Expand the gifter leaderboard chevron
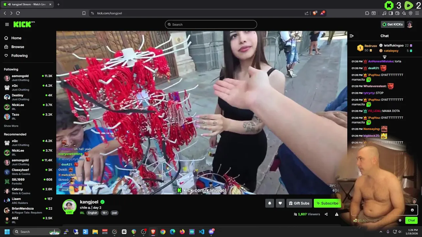Image resolution: width=422 pixels, height=237 pixels. (x=384, y=57)
